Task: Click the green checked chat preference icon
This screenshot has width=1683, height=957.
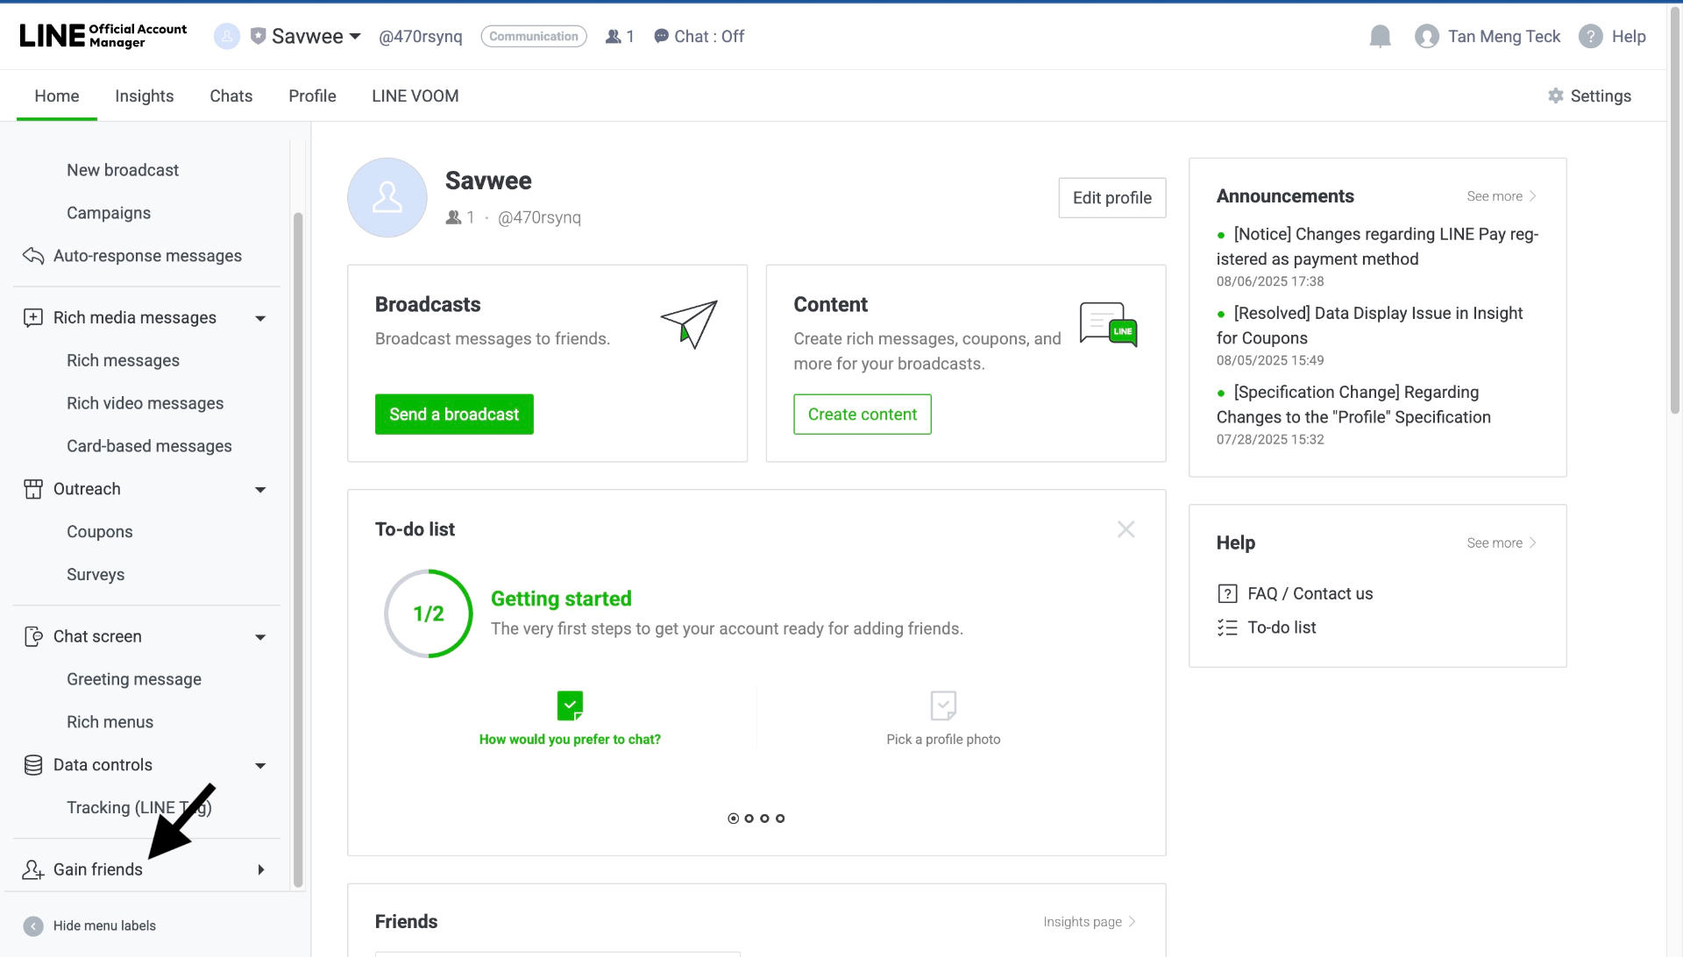Action: pos(570,705)
